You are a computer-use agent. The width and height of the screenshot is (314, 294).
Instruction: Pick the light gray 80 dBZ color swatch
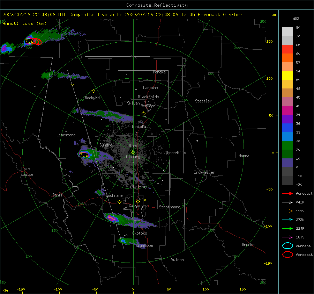(x=287, y=31)
